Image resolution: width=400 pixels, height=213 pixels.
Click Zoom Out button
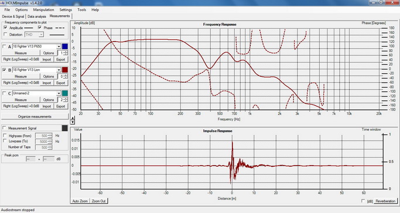[x=98, y=201]
